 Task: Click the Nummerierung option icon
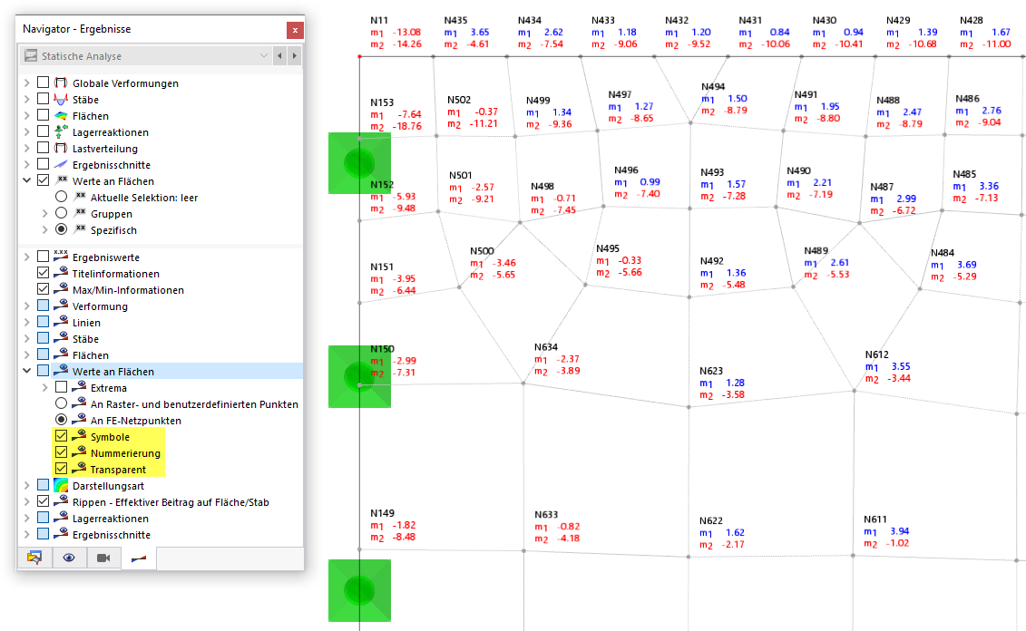(79, 452)
